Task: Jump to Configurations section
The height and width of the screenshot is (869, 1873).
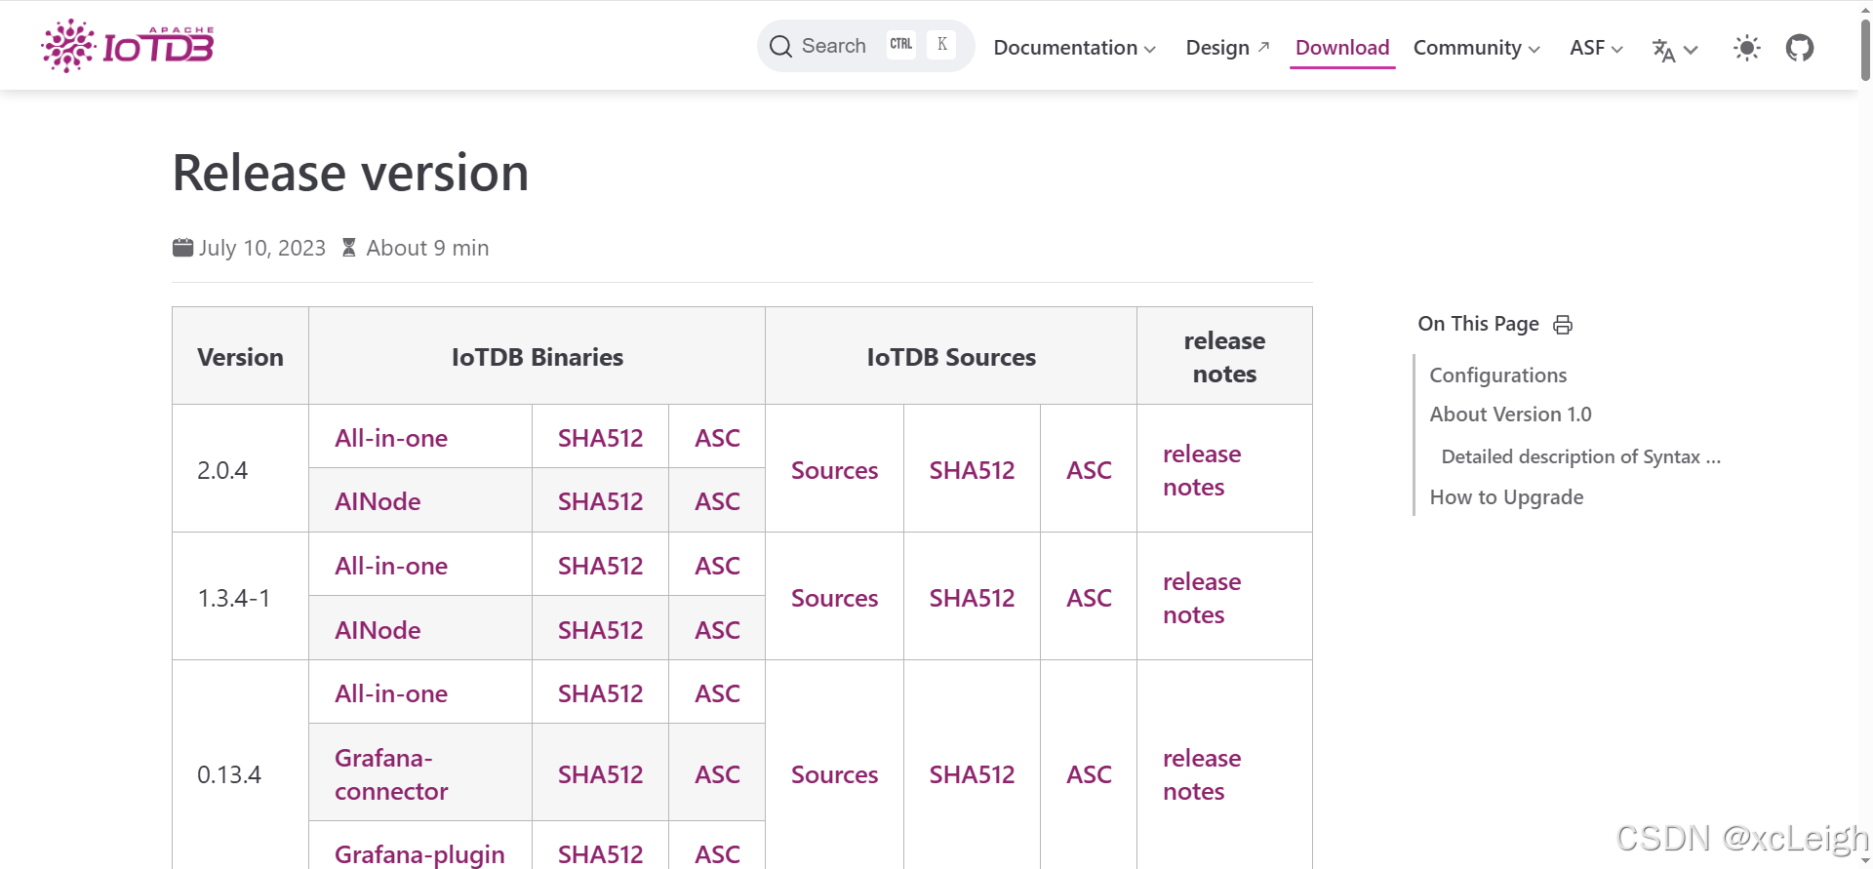Action: pyautogui.click(x=1497, y=375)
